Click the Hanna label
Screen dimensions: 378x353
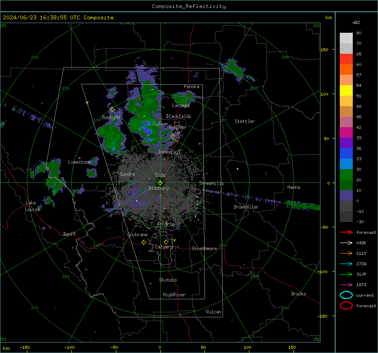click(294, 187)
